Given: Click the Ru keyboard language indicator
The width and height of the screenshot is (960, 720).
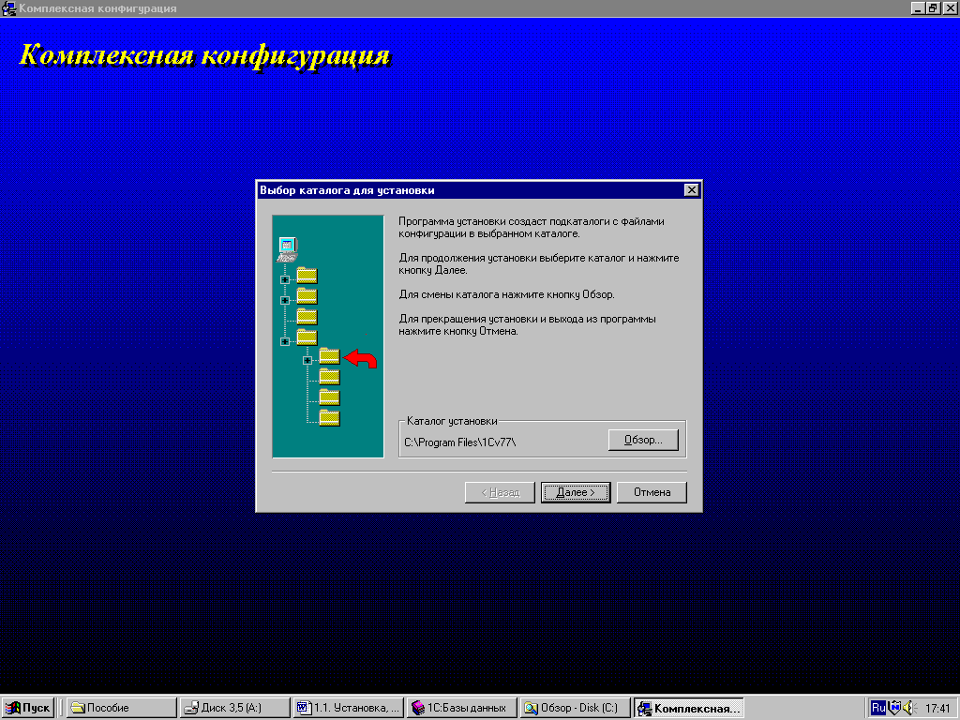Looking at the screenshot, I should pos(877,708).
